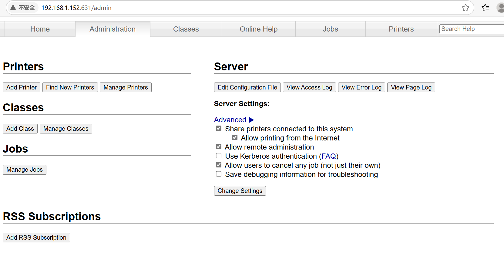
Task: Toggle Allow users to cancel any job
Action: point(219,165)
